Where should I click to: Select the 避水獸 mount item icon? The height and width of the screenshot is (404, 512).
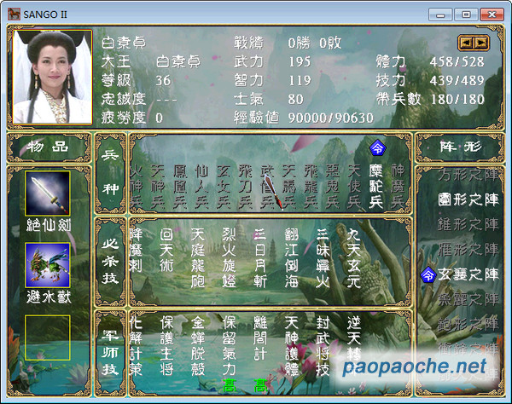(x=48, y=265)
